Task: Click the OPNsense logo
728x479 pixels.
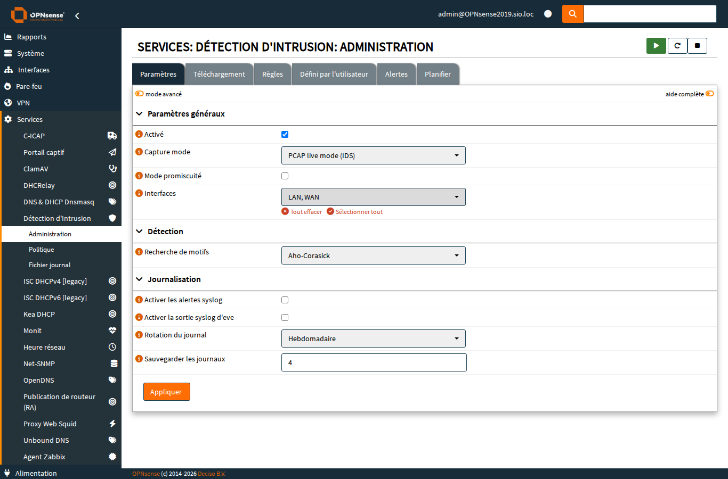Action: (37, 15)
